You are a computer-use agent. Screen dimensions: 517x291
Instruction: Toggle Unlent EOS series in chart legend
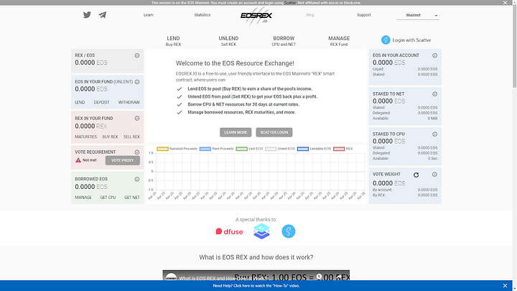click(x=280, y=149)
